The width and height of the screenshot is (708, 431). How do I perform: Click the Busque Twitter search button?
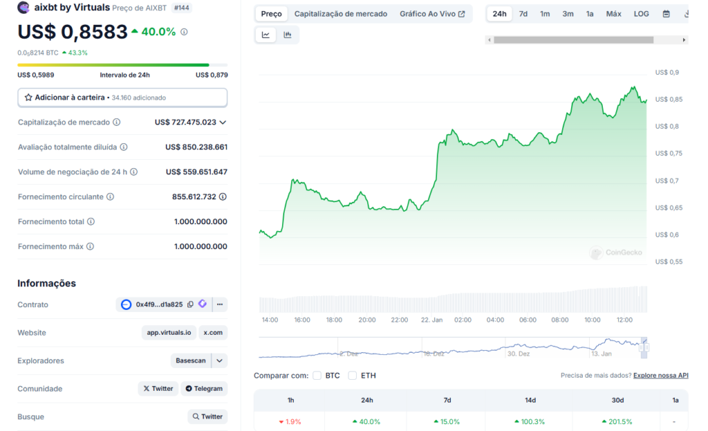click(207, 416)
